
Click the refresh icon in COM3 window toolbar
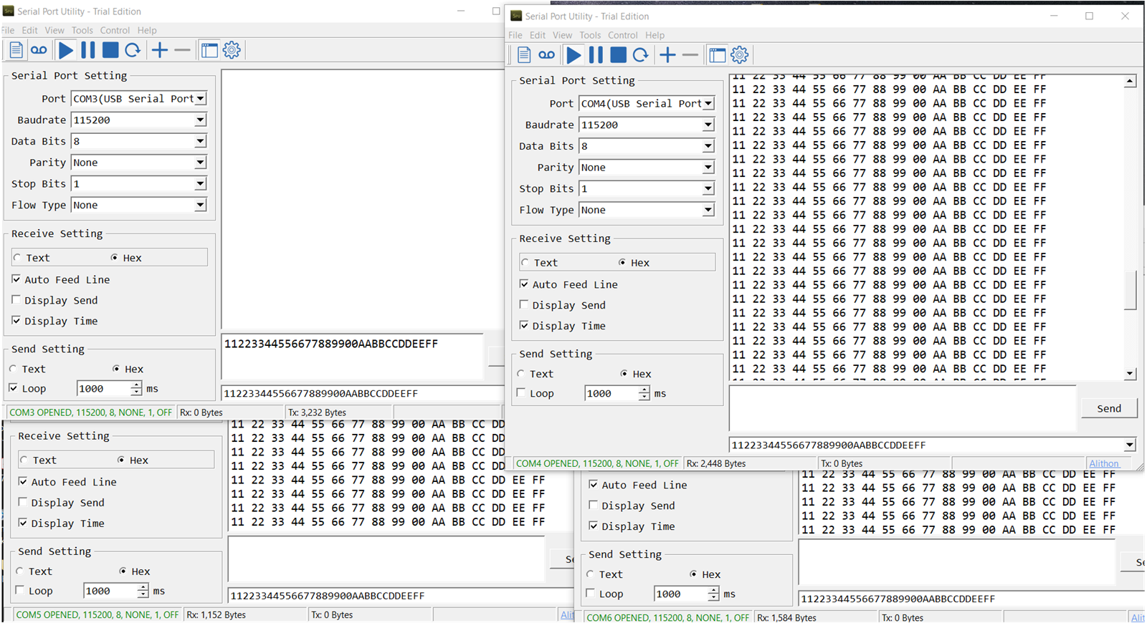pos(133,50)
